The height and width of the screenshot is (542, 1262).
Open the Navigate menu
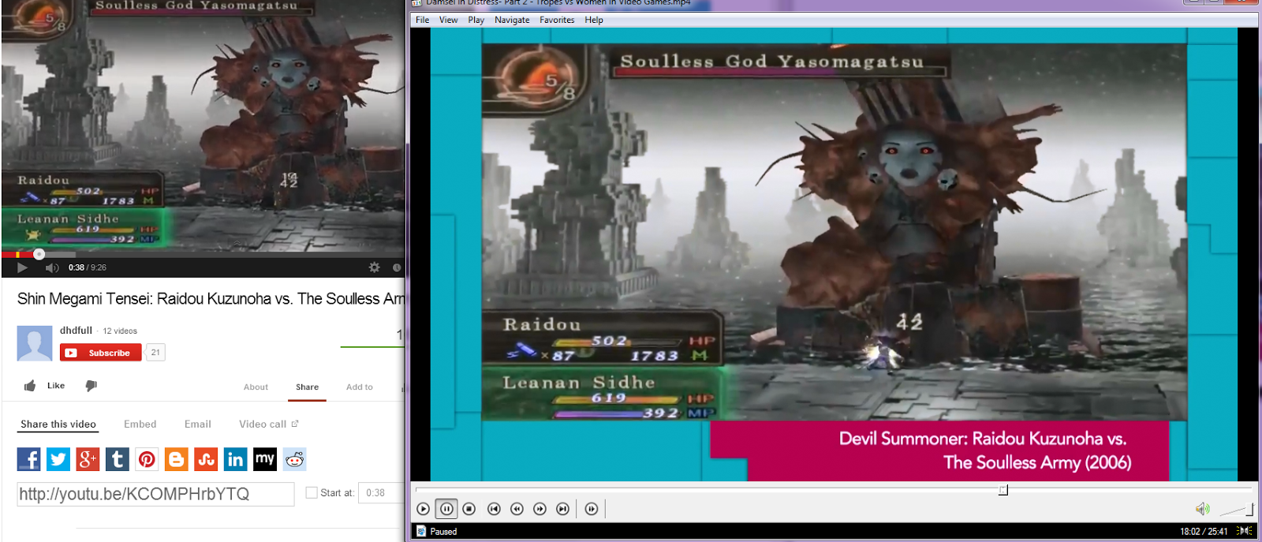[x=512, y=20]
